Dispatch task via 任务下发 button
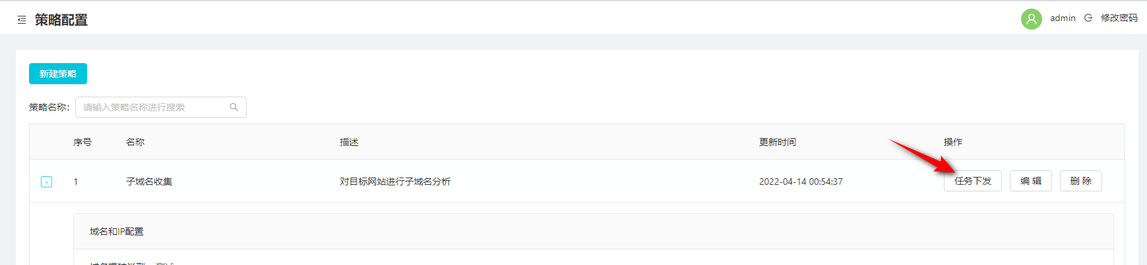This screenshot has height=265, width=1147. (x=973, y=181)
